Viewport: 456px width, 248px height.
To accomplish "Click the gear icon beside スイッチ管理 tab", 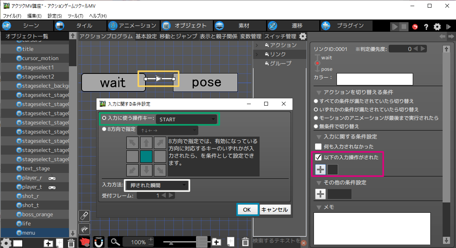I will (303, 36).
